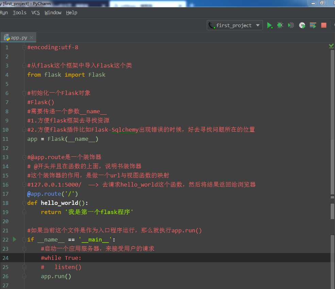Run the first_project configuration
Screen dimensions: 335x289
coord(269,25)
